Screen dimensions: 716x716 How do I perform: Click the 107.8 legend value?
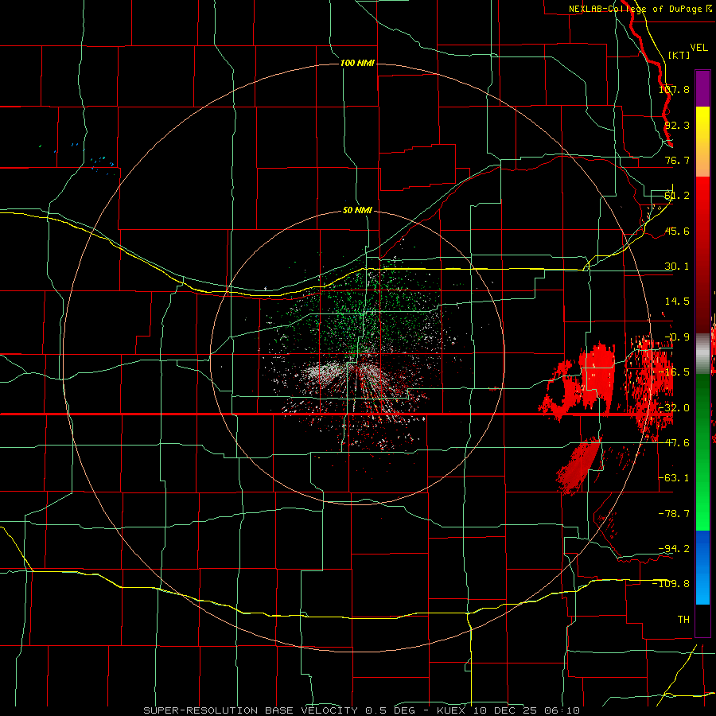(x=674, y=89)
